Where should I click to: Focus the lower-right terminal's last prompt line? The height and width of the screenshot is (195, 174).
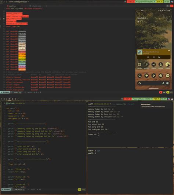(x=92, y=153)
